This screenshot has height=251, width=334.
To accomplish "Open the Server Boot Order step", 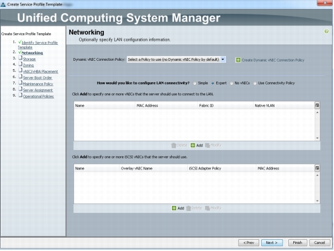I will pos(37,78).
